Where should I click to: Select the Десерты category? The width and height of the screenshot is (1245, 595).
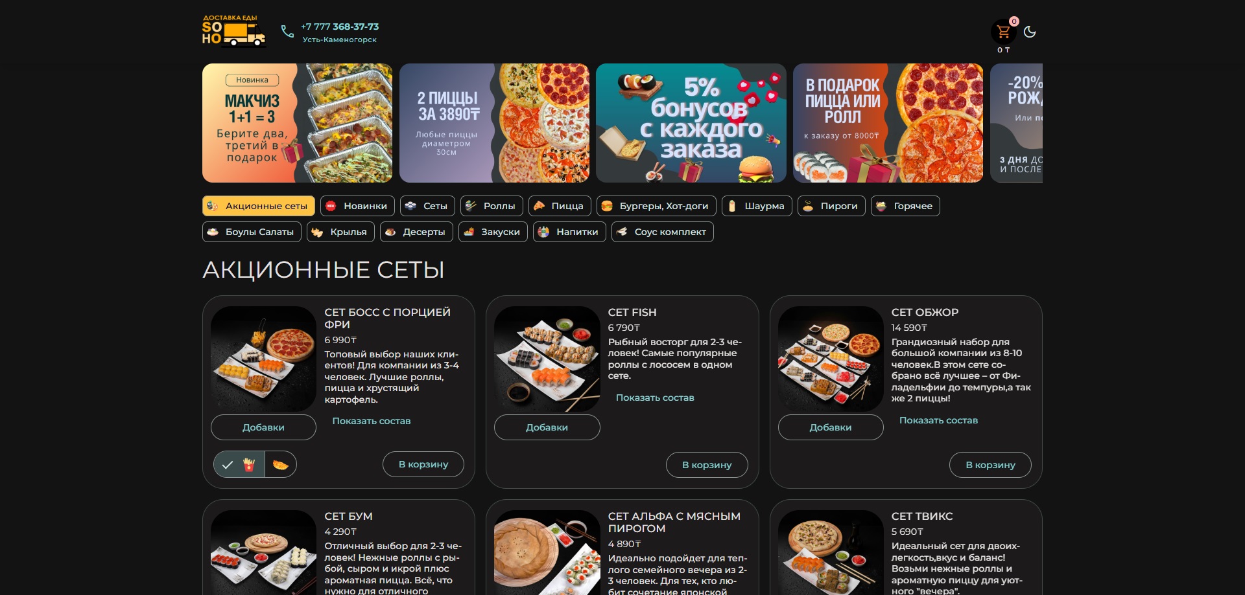pyautogui.click(x=416, y=232)
